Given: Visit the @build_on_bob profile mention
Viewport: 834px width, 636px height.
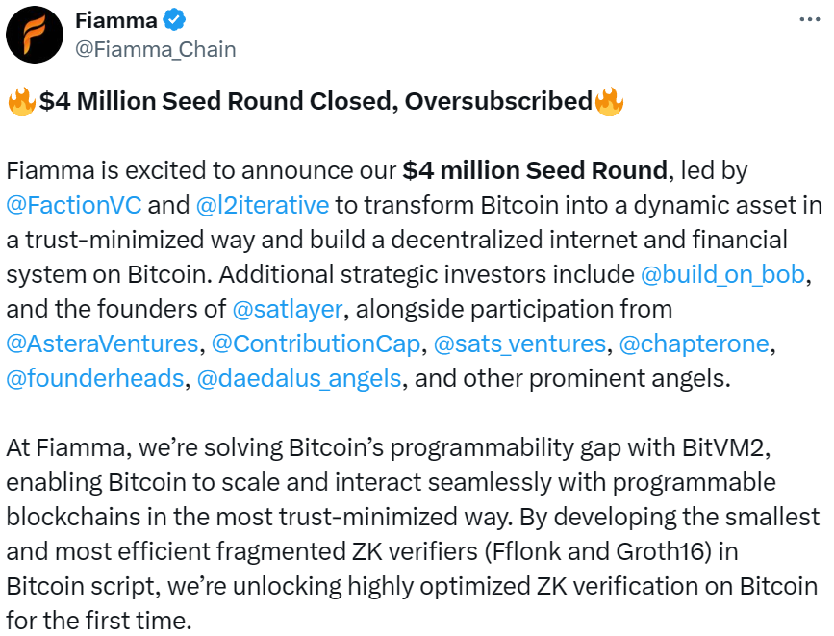Looking at the screenshot, I should point(720,274).
